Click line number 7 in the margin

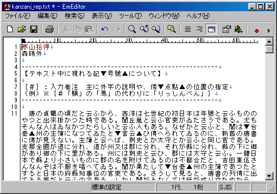pos(16,87)
